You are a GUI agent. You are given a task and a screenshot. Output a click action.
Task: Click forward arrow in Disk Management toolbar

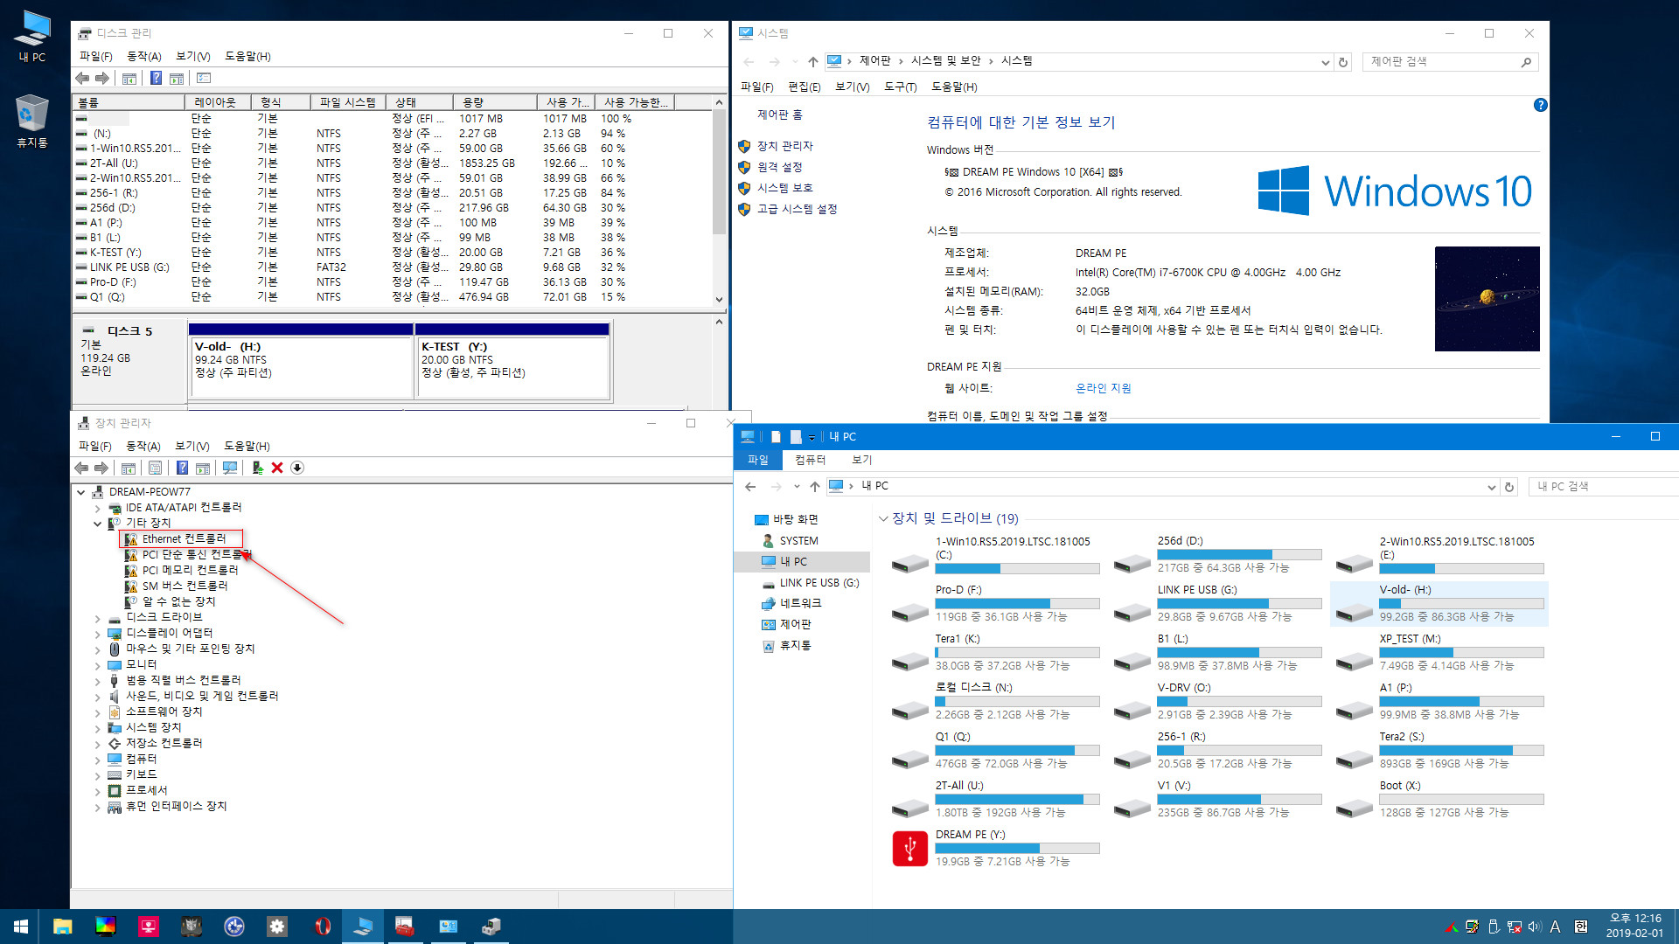point(102,78)
